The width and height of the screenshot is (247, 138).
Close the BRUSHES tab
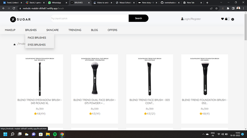click(x=89, y=3)
